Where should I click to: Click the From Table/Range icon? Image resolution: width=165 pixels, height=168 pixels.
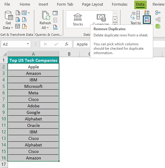tap(17, 26)
